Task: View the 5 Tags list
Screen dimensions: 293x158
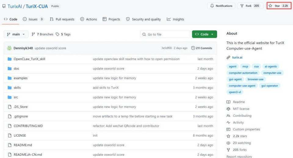Action: coord(63,34)
